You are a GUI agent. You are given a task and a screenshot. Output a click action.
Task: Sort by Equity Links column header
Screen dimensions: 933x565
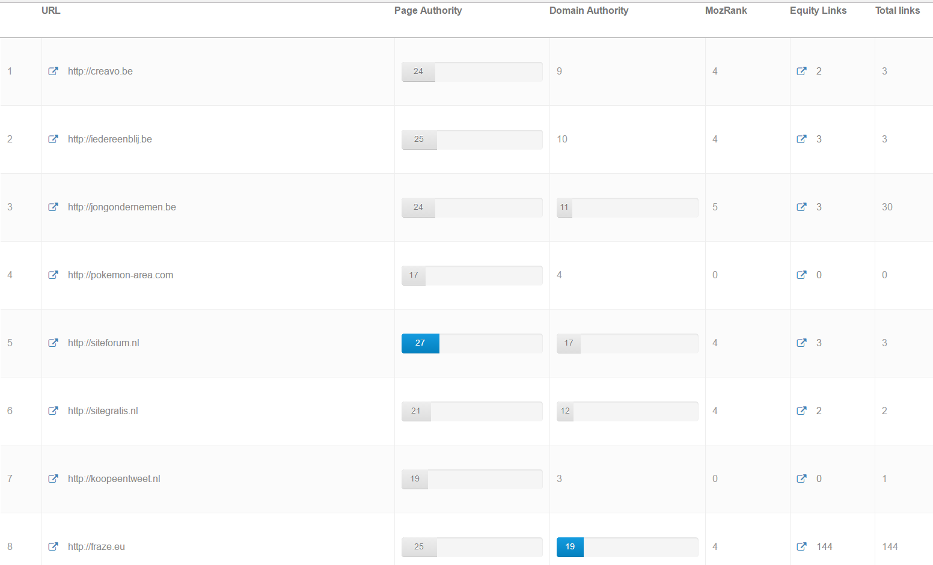[818, 10]
